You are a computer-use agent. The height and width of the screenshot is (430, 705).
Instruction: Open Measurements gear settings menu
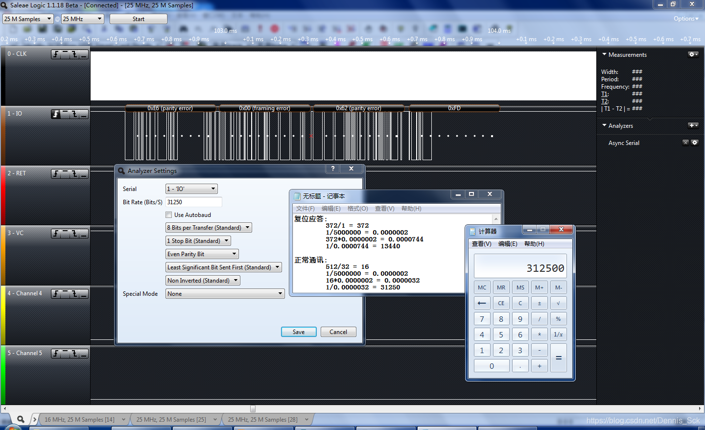(x=693, y=54)
